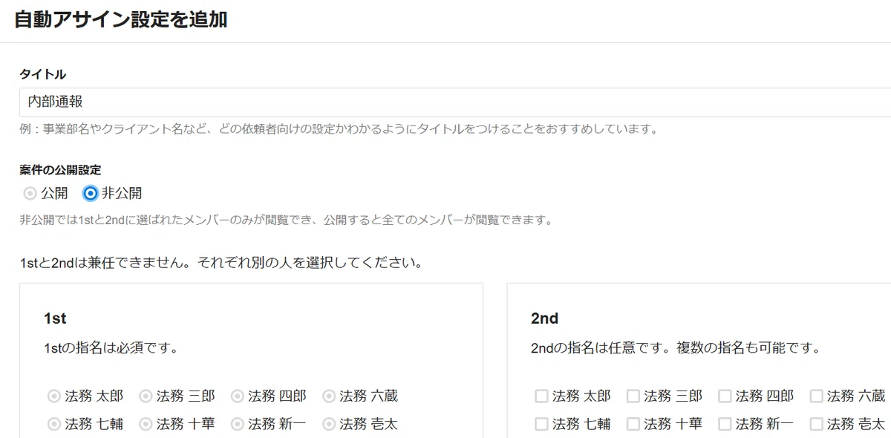Click the note 1stと2ndは兼任できません
The image size is (891, 438).
point(222,264)
